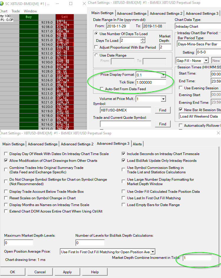The height and width of the screenshot is (278, 221).
Task: Click the Maximum Market Depth Levels field
Action: pos(19,243)
